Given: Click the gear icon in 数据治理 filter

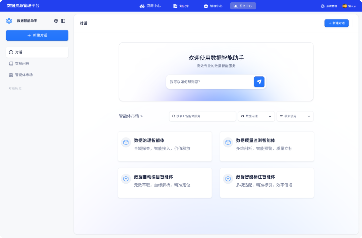Looking at the screenshot, I should point(242,116).
